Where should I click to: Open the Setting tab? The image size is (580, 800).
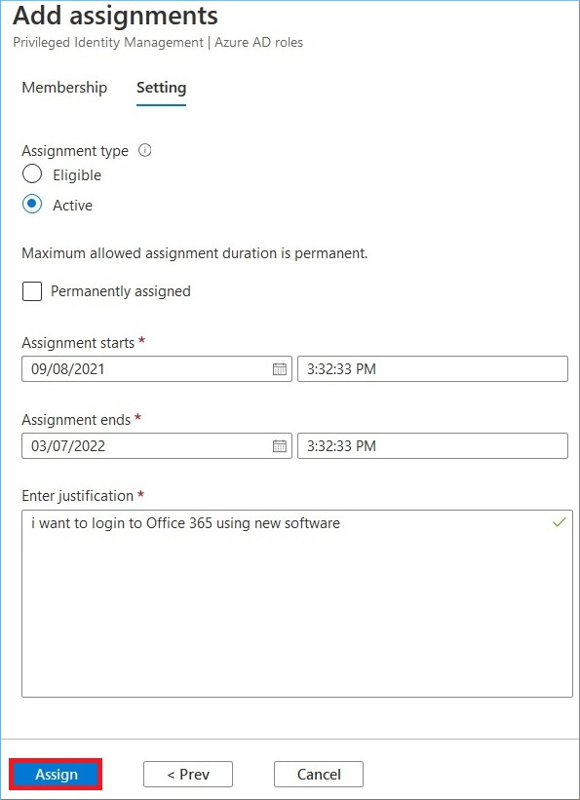(x=162, y=88)
